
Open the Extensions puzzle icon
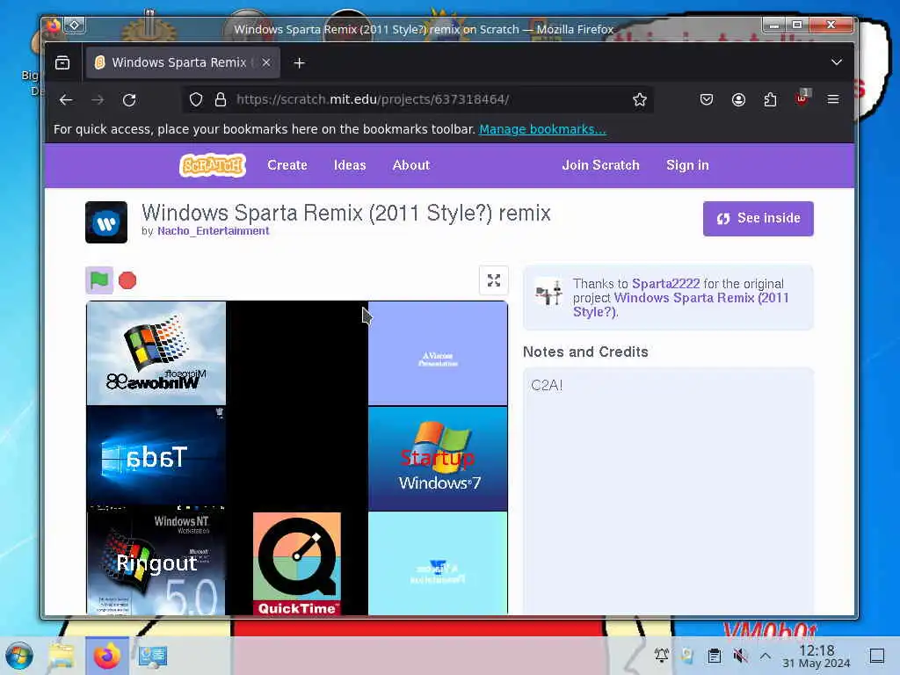770,100
